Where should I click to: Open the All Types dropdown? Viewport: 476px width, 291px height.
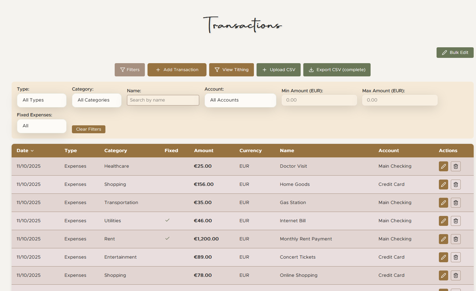click(x=41, y=100)
